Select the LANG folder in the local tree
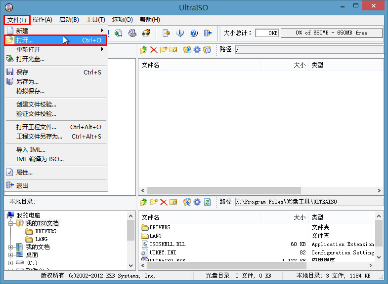Screen dimensions: 388x284 pos(41,239)
